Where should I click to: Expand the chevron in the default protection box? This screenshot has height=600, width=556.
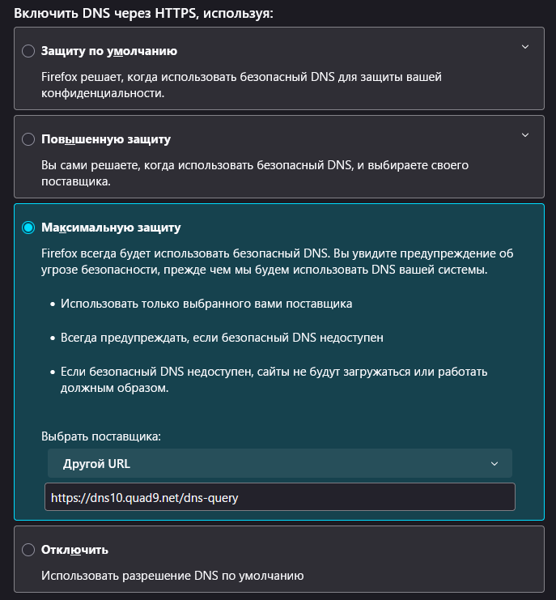point(525,47)
